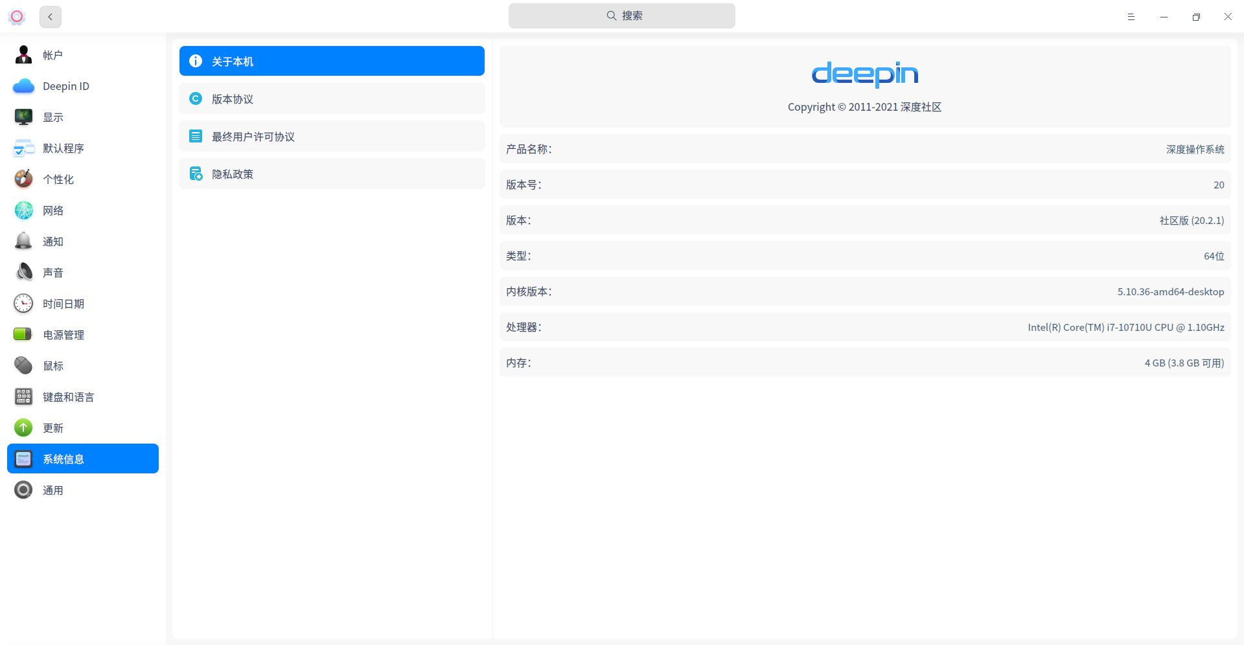Select the 版本协议 tab
This screenshot has width=1244, height=645.
tap(332, 98)
